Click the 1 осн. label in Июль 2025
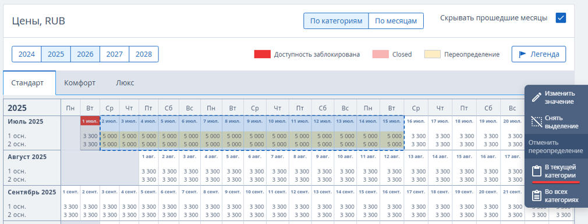Screen dimensions: 588x224 17,136
